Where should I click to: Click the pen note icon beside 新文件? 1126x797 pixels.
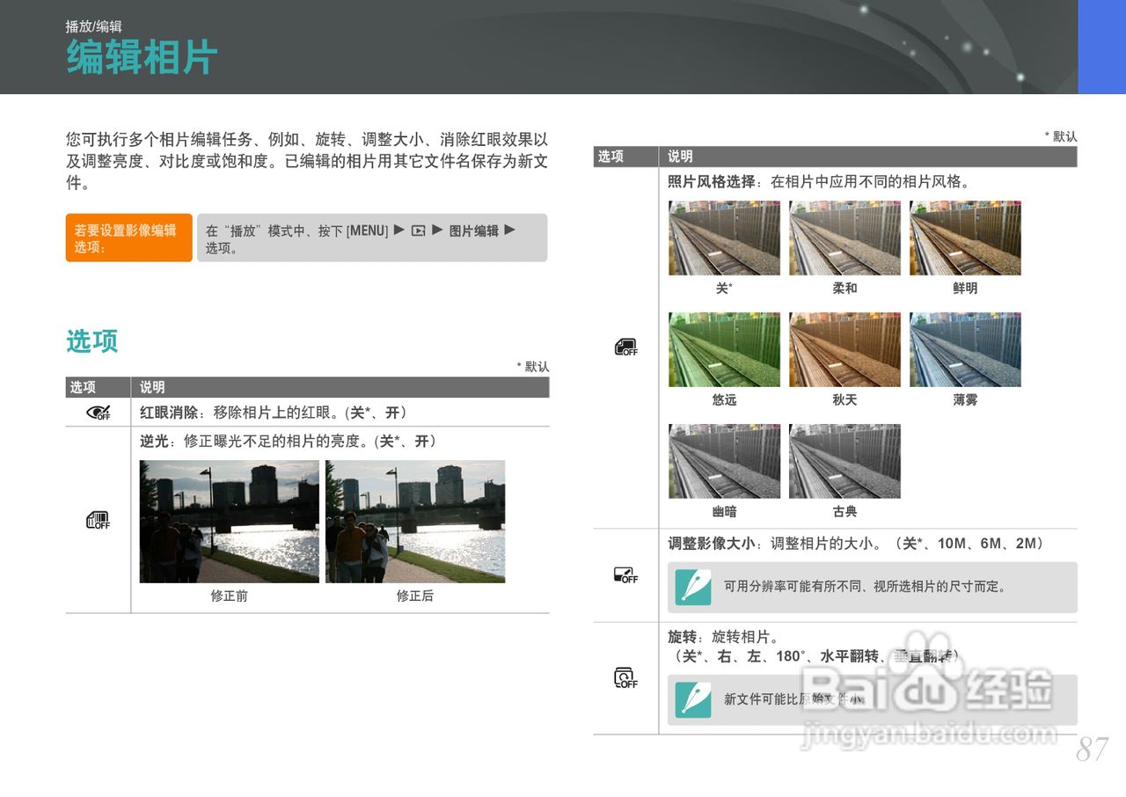[x=693, y=699]
